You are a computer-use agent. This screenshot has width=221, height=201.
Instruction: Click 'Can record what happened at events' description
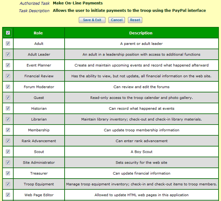click(x=142, y=109)
